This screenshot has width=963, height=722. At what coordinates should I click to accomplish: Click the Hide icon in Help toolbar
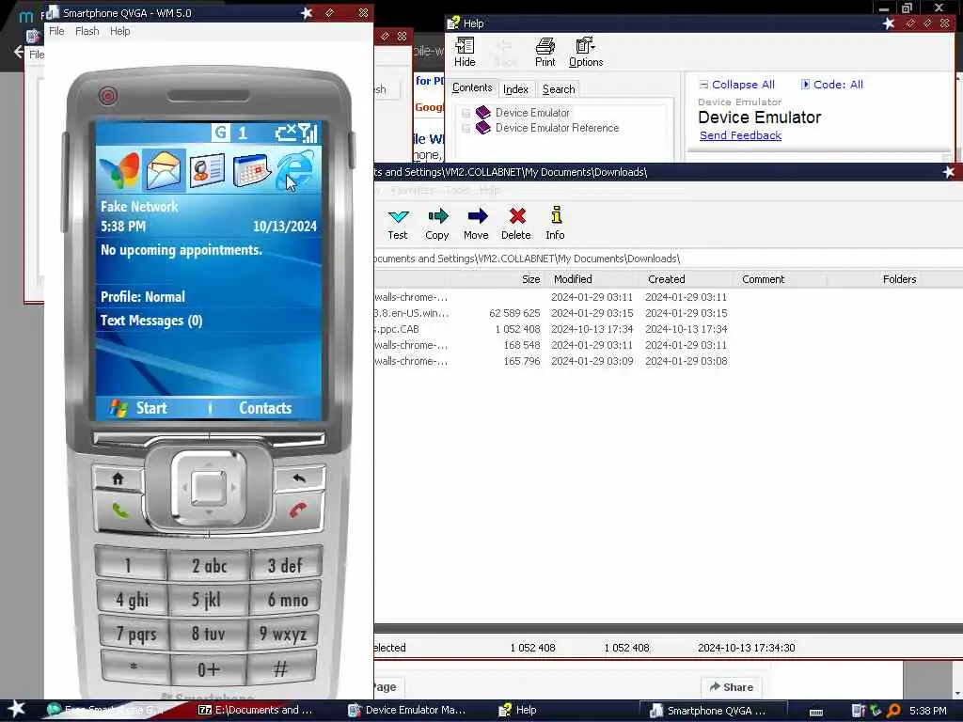(x=465, y=53)
